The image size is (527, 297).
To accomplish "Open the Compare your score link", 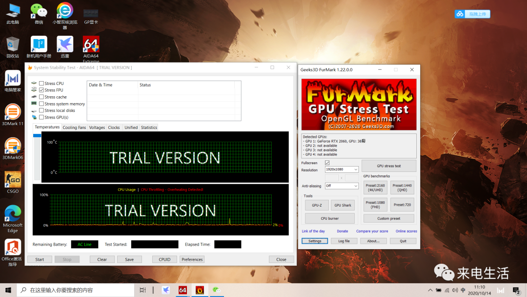I will click(372, 231).
